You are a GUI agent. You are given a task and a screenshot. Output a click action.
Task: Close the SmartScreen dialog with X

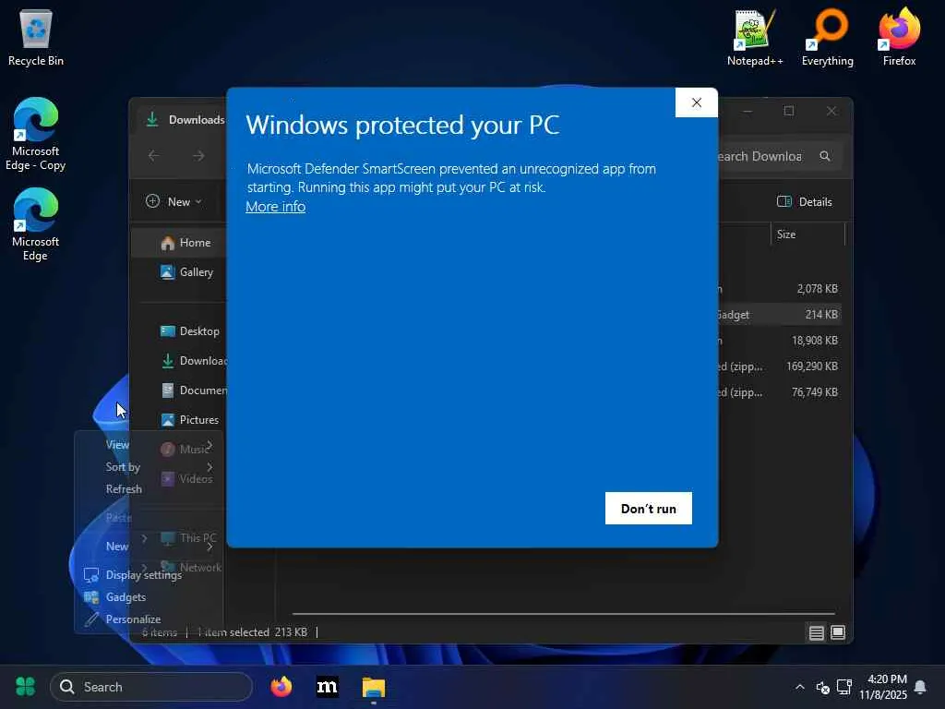[x=696, y=102]
